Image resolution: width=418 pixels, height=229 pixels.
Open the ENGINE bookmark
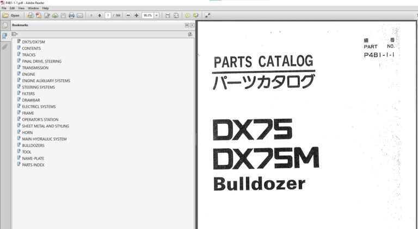(28, 74)
